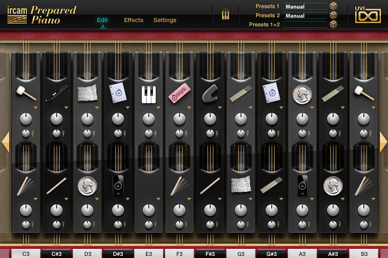Viewport: 388px width, 258px height.
Task: Select the pink eraser icon on F3
Action: (179, 93)
